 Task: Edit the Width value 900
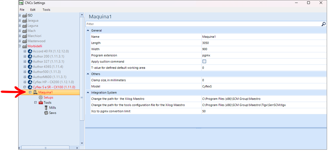[x=264, y=49]
